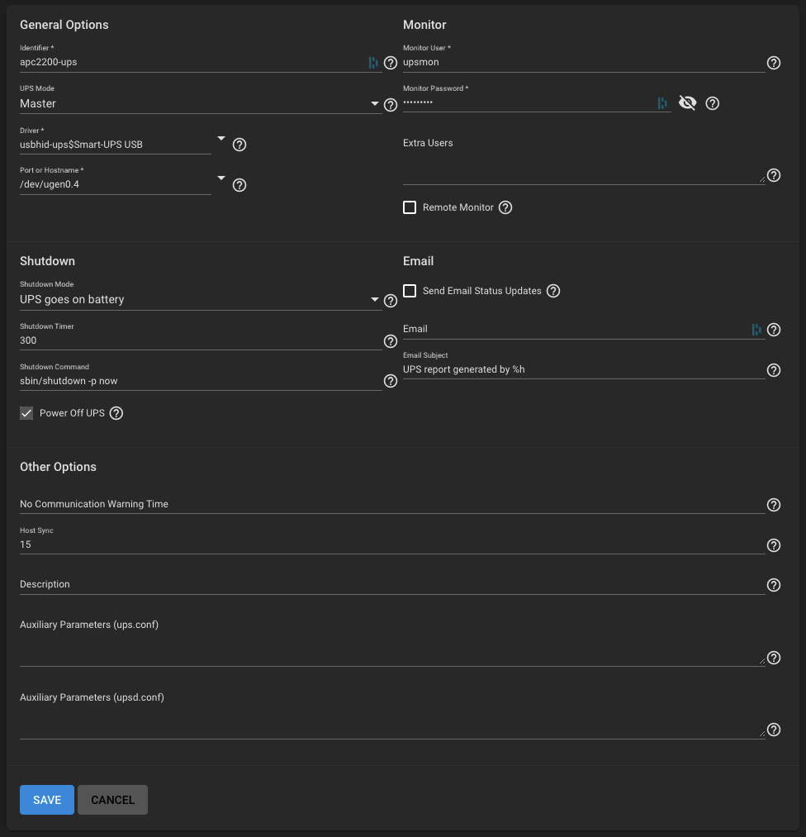Click the Port field showing /dev/ugen0.4

coord(116,184)
